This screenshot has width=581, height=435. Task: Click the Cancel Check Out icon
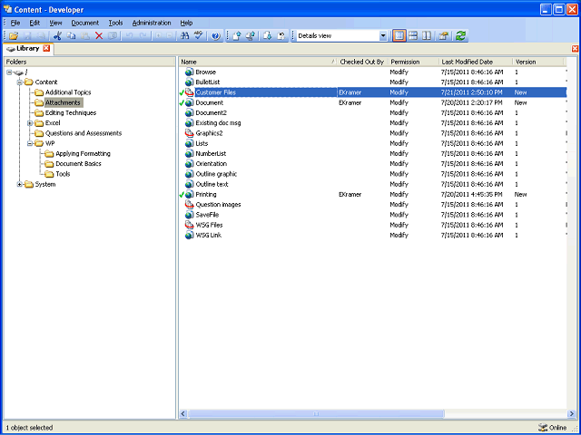pos(281,36)
